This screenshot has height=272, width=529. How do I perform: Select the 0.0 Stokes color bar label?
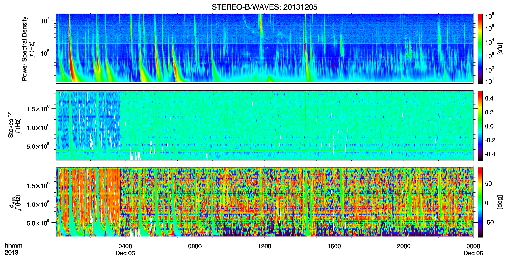(489, 126)
